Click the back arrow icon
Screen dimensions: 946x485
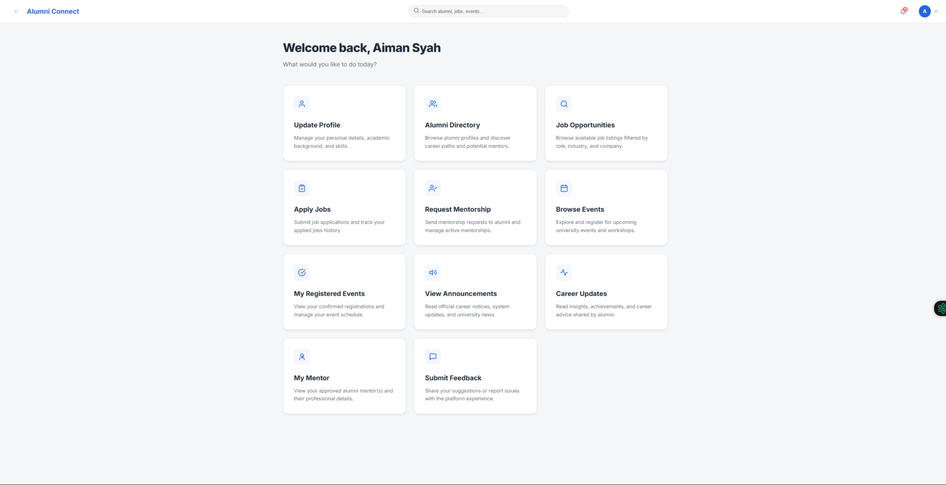[x=17, y=12]
